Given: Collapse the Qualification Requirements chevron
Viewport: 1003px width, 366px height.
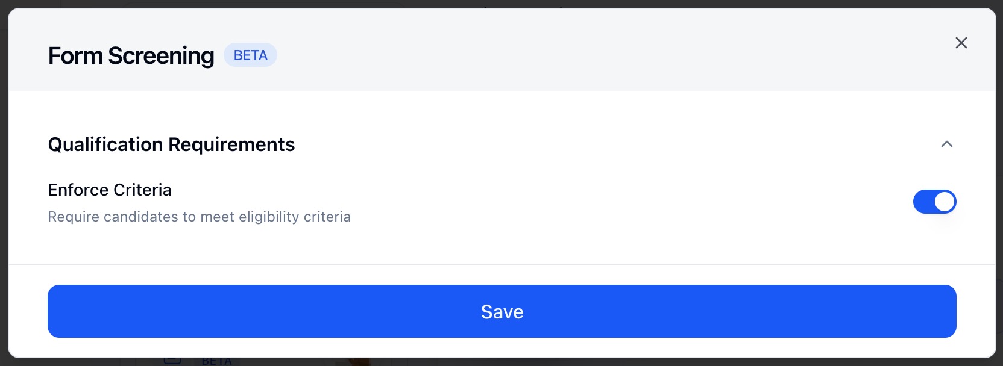Looking at the screenshot, I should click(946, 144).
